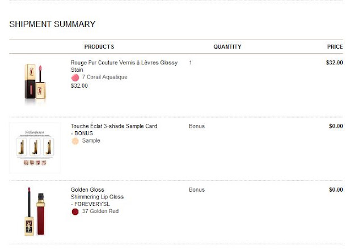Open the Rouge Pur Couture lip stain thumbnail
Image resolution: width=363 pixels, height=251 pixels.
[x=35, y=83]
